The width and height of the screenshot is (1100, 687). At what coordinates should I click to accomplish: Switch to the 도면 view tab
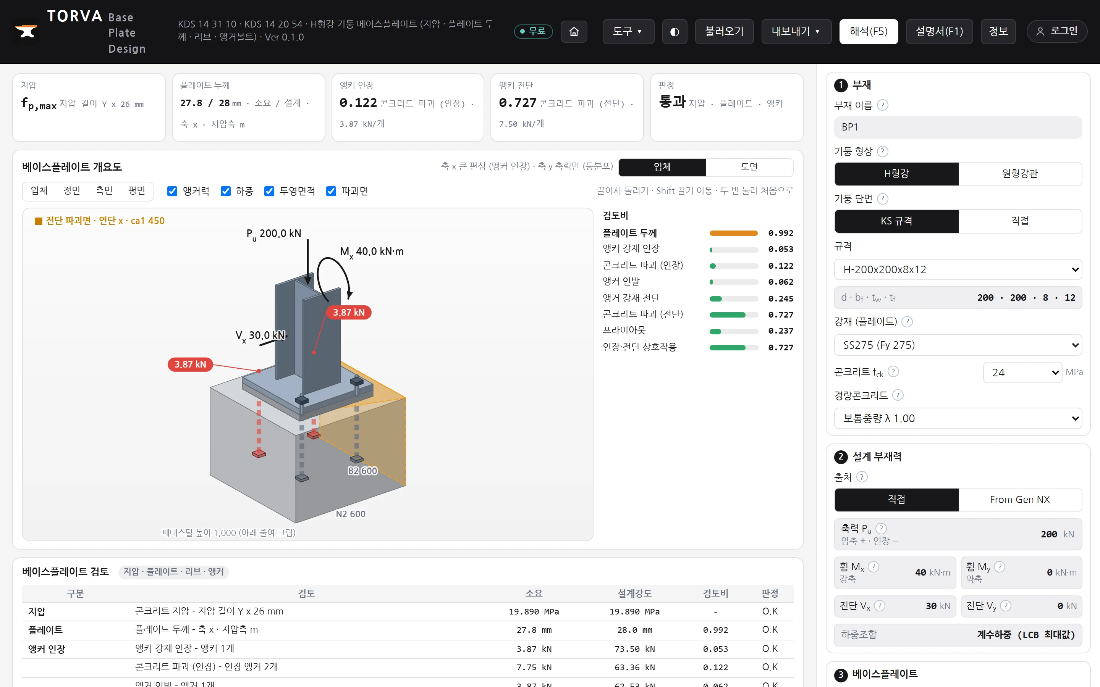pos(749,167)
